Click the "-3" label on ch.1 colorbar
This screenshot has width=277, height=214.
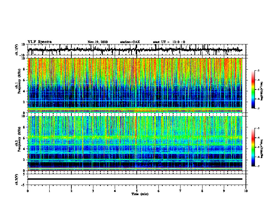[258, 71]
